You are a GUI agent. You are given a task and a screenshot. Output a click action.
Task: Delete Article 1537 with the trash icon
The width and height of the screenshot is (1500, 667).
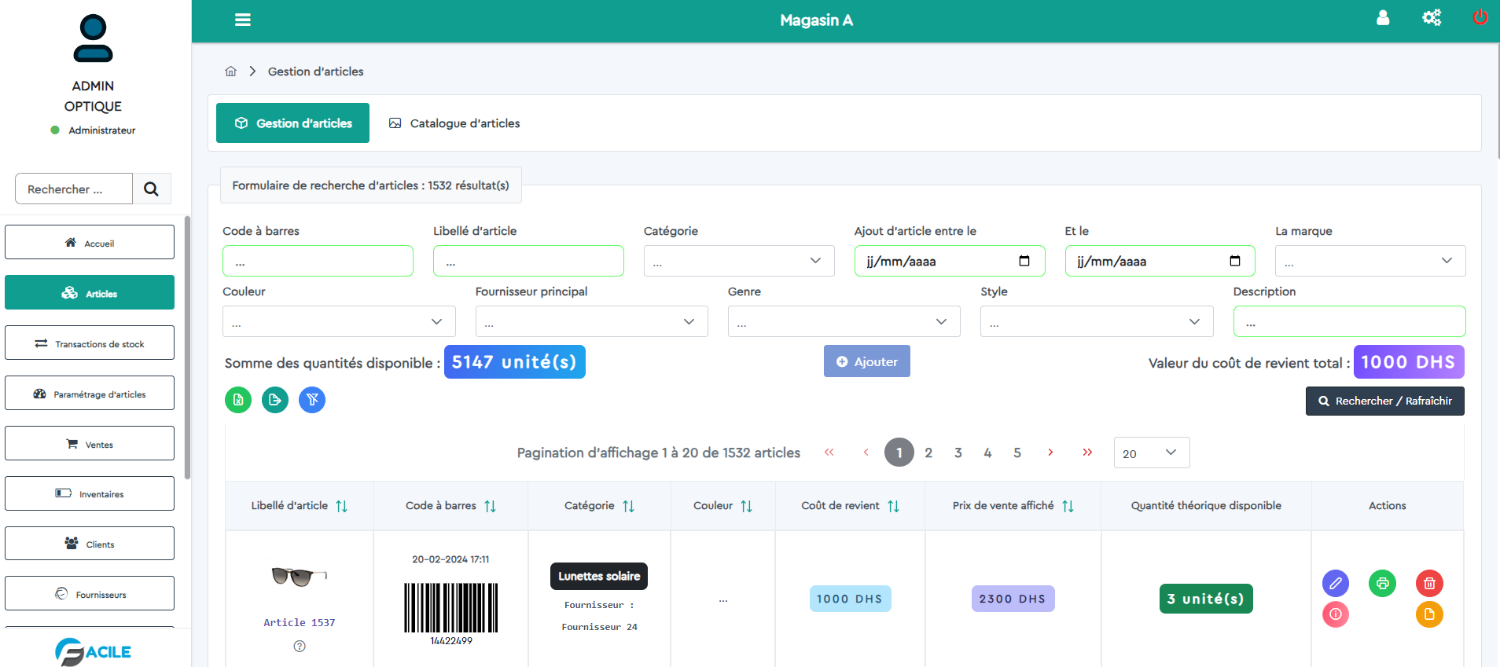tap(1429, 583)
